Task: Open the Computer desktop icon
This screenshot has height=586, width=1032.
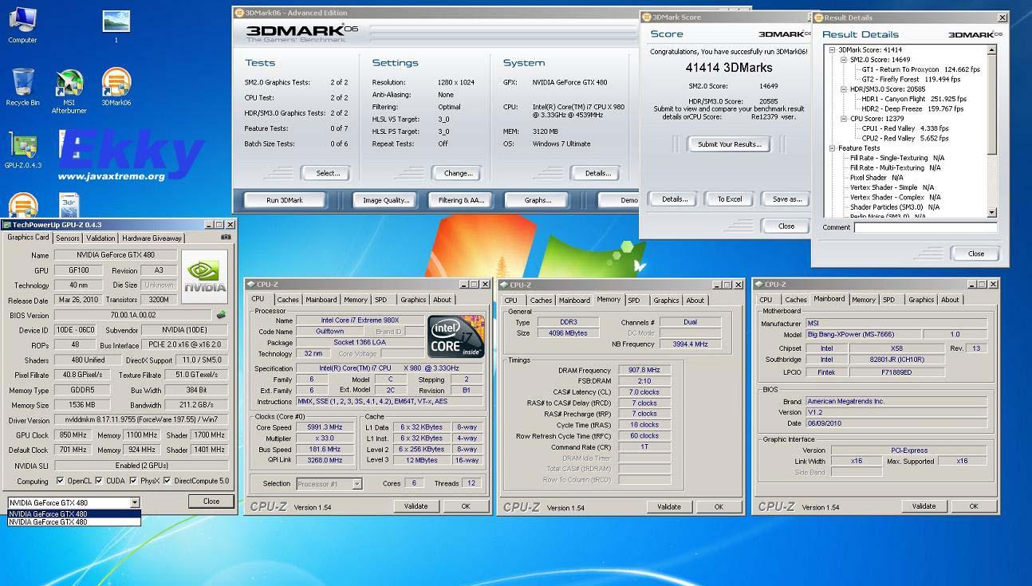Action: [x=22, y=24]
